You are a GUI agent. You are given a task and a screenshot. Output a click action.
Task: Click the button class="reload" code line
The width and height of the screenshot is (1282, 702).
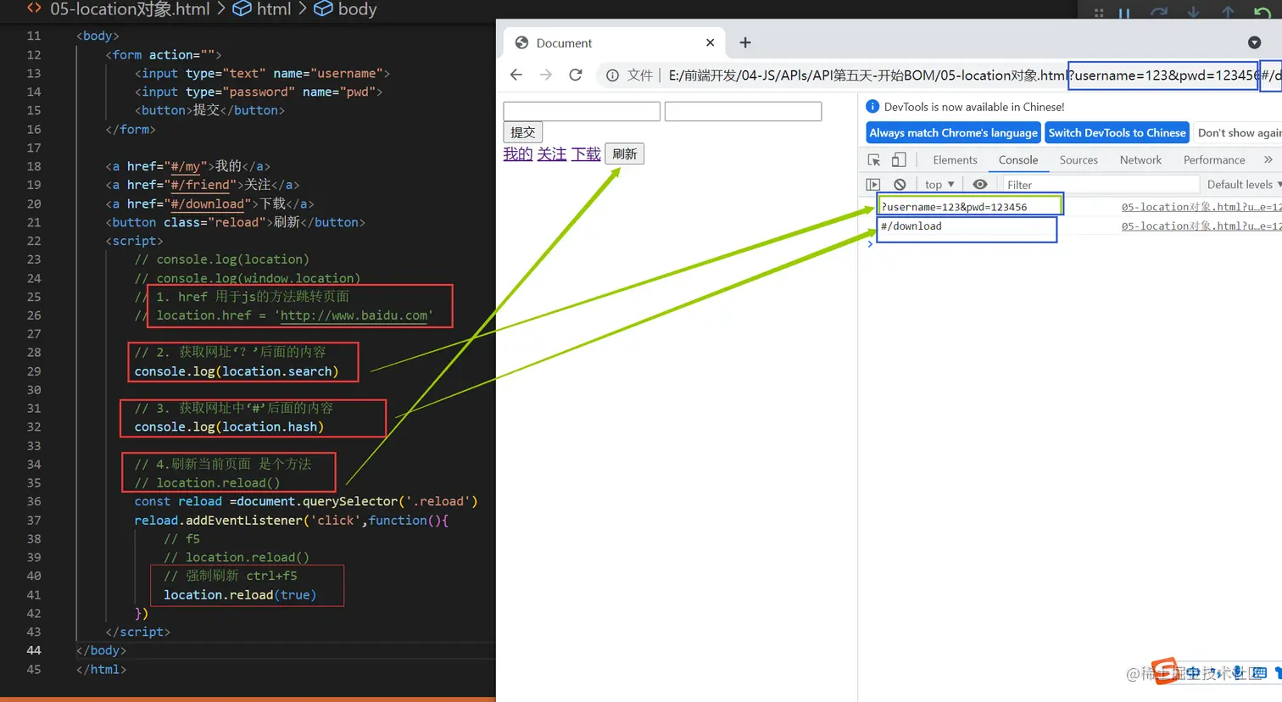[235, 222]
